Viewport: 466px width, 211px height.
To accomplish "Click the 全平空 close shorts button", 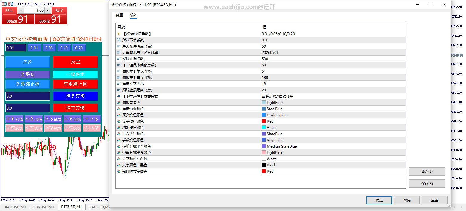I will (92, 128).
